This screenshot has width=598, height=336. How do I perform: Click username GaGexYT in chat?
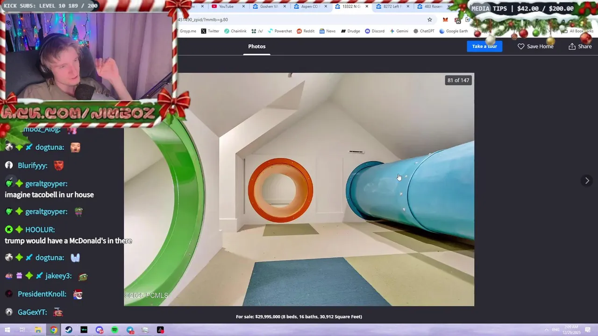(x=32, y=312)
